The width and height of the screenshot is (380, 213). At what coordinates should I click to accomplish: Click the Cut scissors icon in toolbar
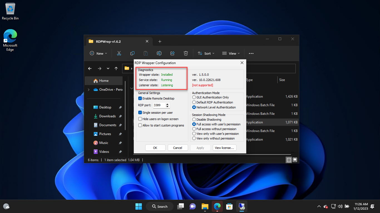[119, 53]
